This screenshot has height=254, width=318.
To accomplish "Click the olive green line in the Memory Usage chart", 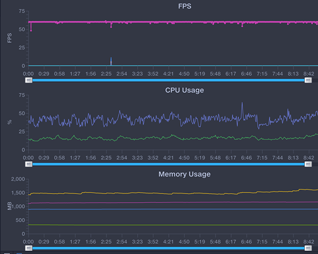I will 159,225.
